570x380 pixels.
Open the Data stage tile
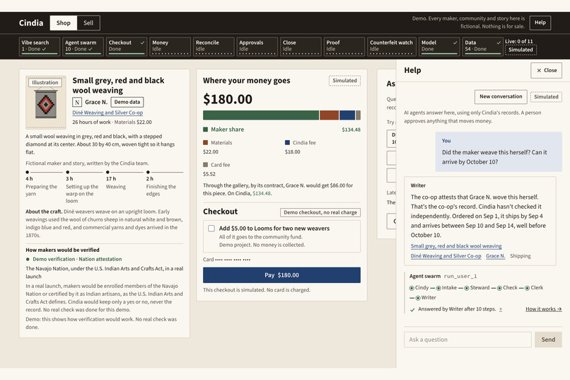483,46
